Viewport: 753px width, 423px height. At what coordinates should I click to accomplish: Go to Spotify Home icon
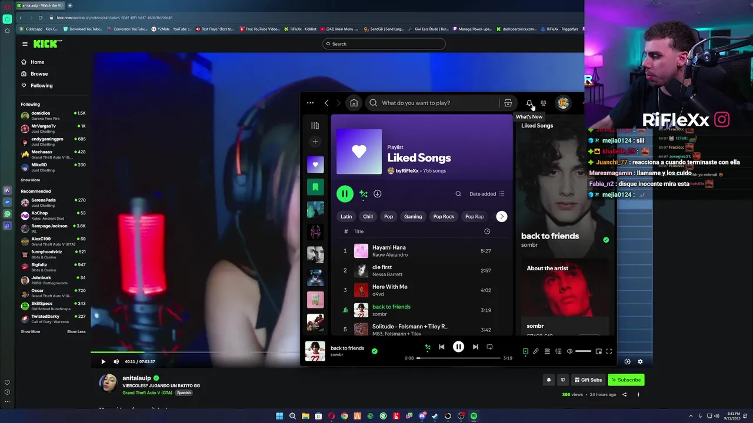pos(354,103)
